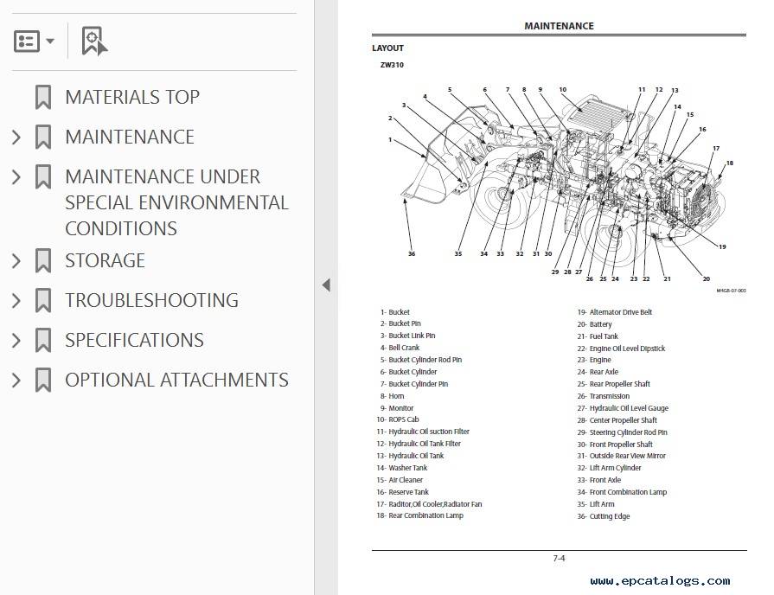This screenshot has height=595, width=774.
Task: Click legend entry '13- Hydraulic Oil Tank'
Action: [x=410, y=456]
